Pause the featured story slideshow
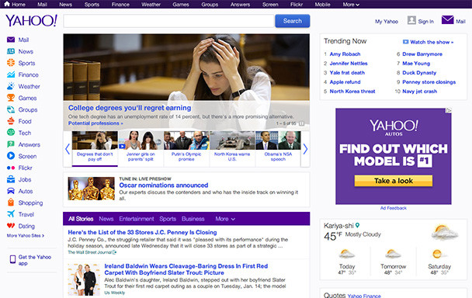This screenshot has height=298, width=472. (302, 123)
